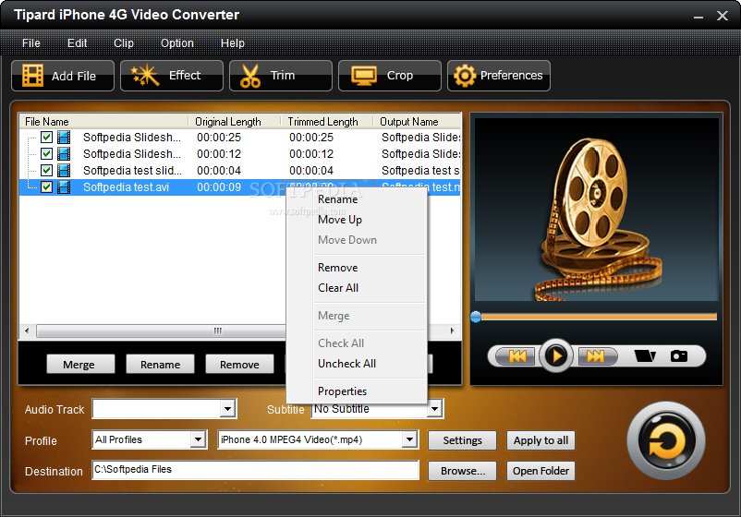
Task: Open the All Profiles category dropdown
Action: (198, 439)
